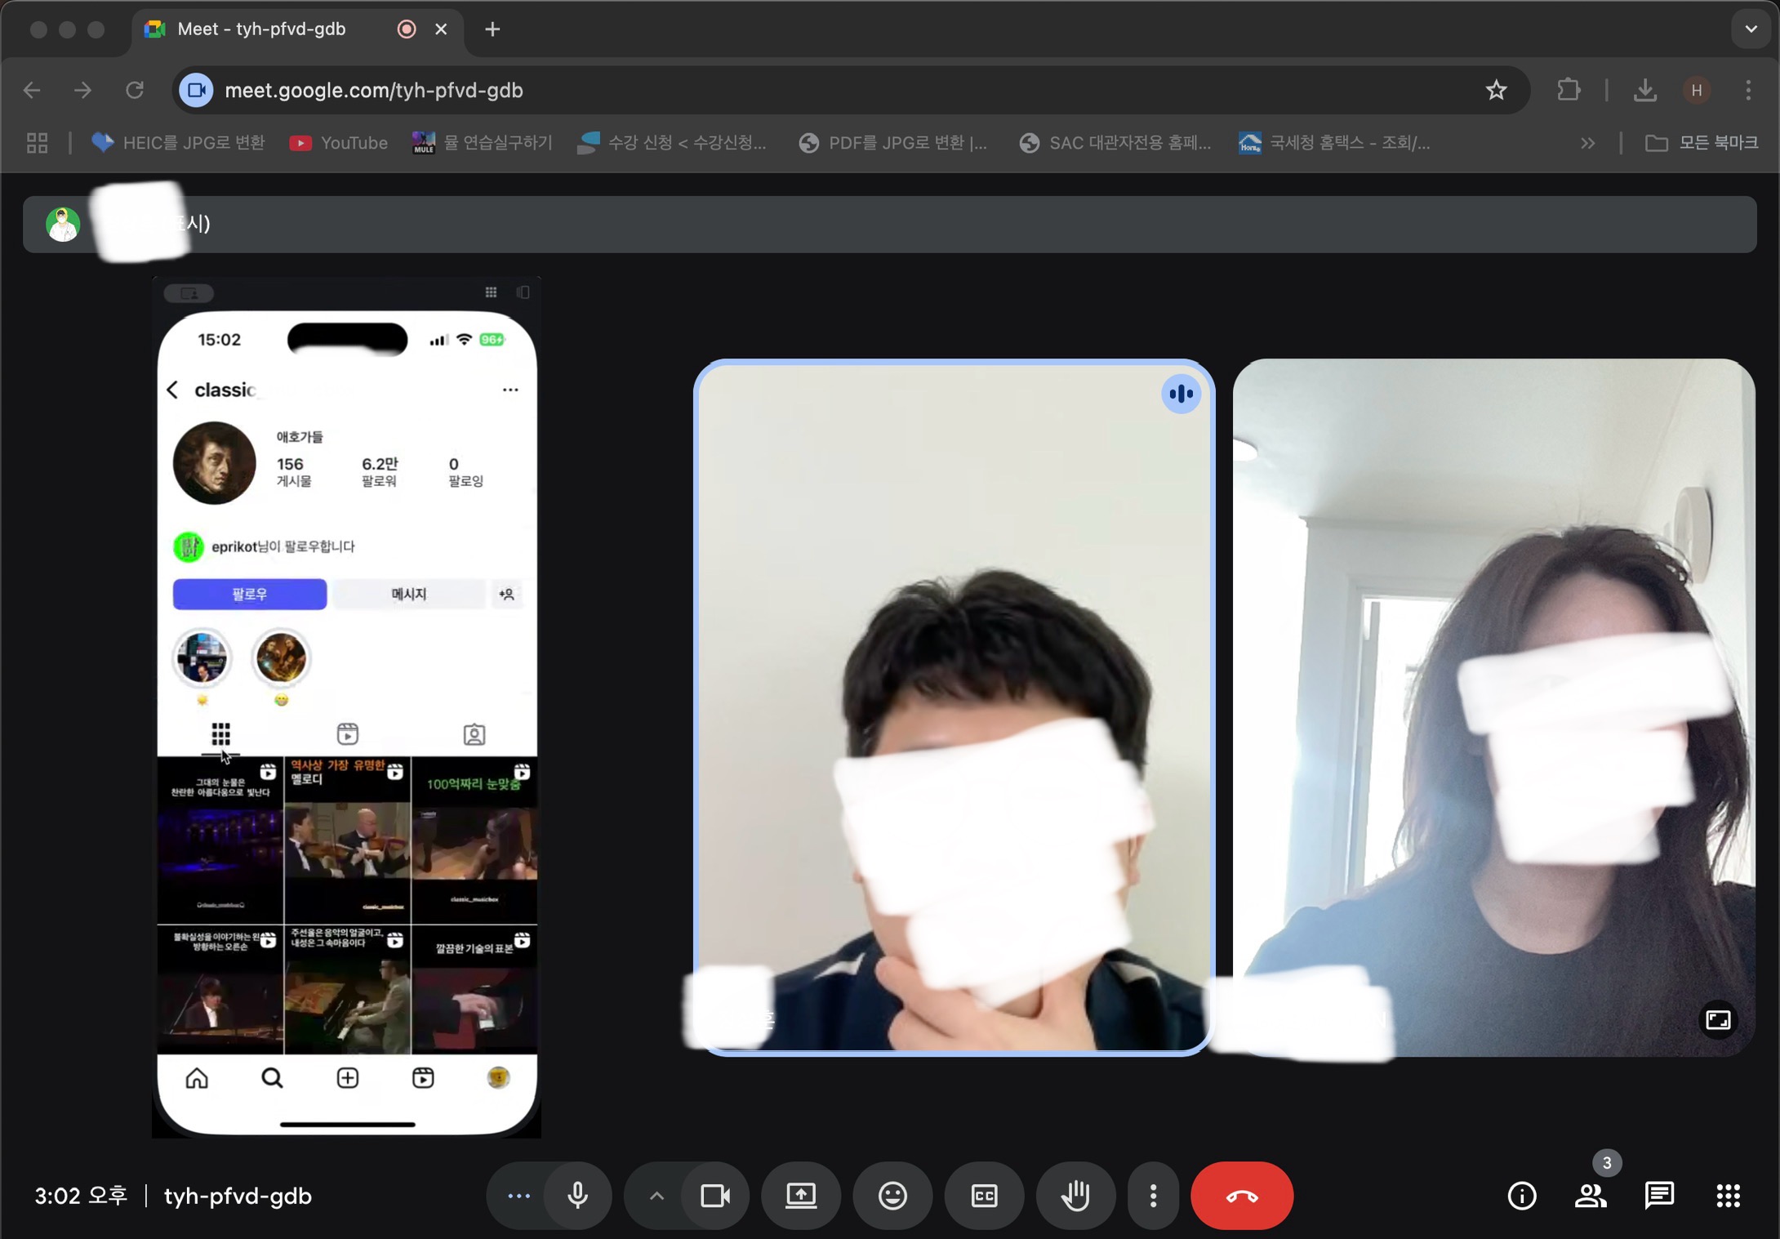Screen dimensions: 1780x1239
Task: Open meeting details info icon
Action: pos(1522,1196)
